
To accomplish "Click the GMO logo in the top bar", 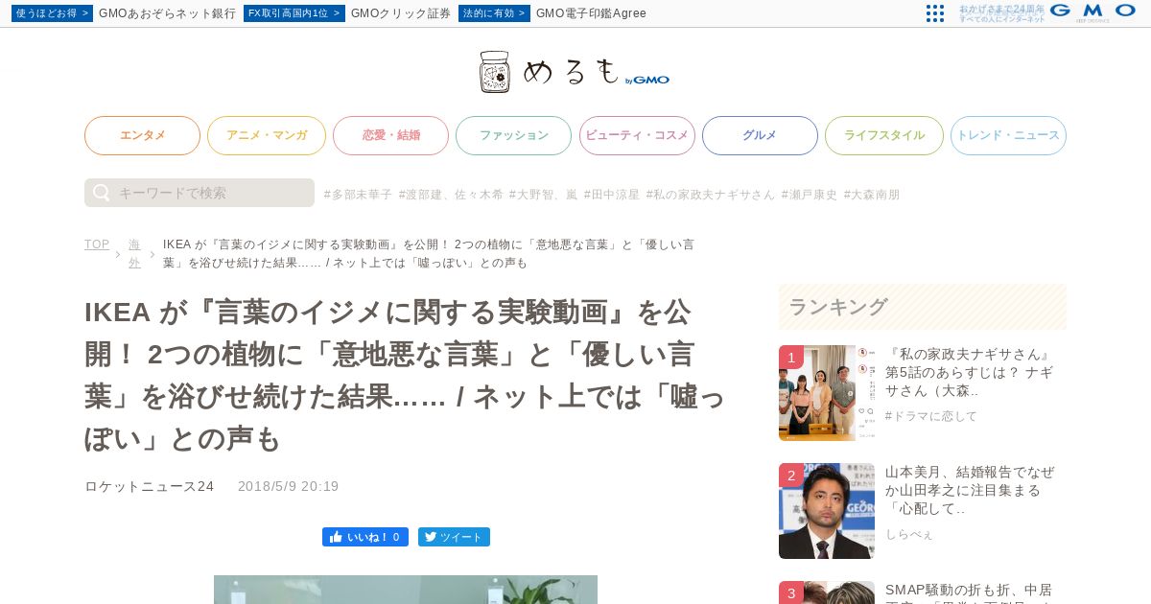I will pos(1092,12).
